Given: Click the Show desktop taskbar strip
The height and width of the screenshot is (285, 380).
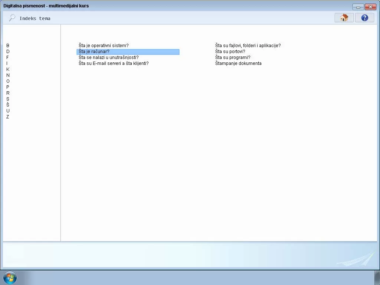Looking at the screenshot, I should [377, 278].
